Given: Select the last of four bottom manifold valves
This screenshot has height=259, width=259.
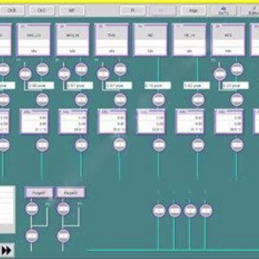Looking at the screenshot, I should pyautogui.click(x=206, y=211).
